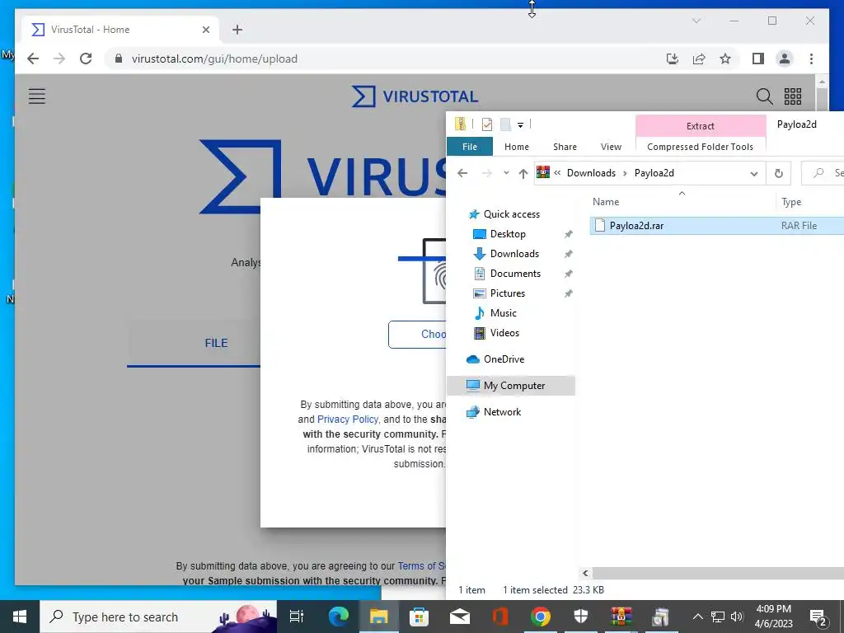
Task: Click the Explorer horizontal scrollbar
Action: click(718, 574)
